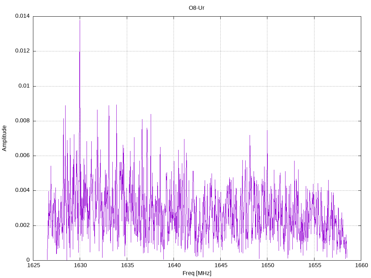
Task: Click the tallest spectrum peak tip near 1630 MHz
Action: (x=80, y=20)
